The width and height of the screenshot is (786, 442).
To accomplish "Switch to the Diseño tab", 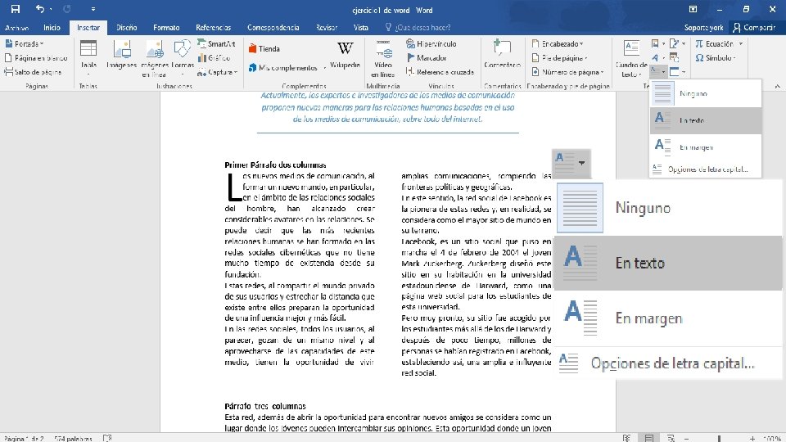I will (126, 28).
